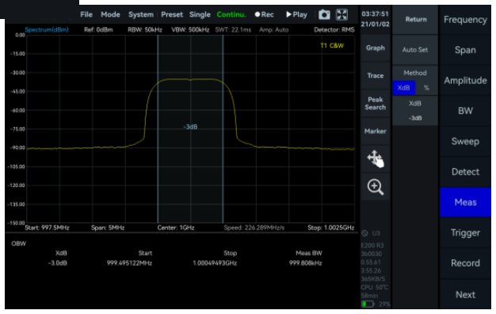496x314 pixels.
Task: Select the pan/move hand tool icon
Action: click(376, 159)
